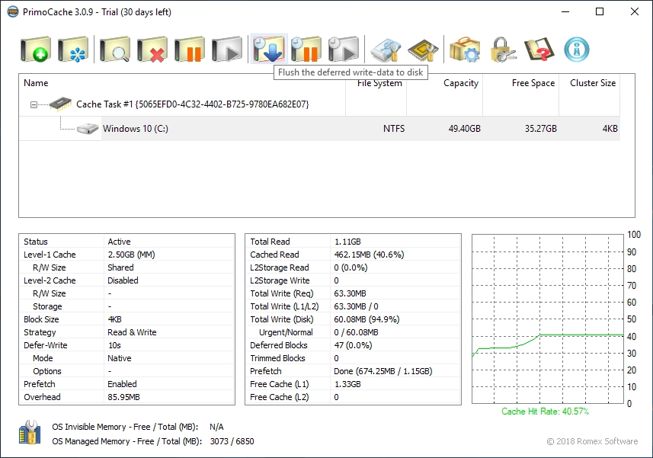
Task: Click the Total Write (Disk) 60.08MB (94.9%) value
Action: point(367,319)
